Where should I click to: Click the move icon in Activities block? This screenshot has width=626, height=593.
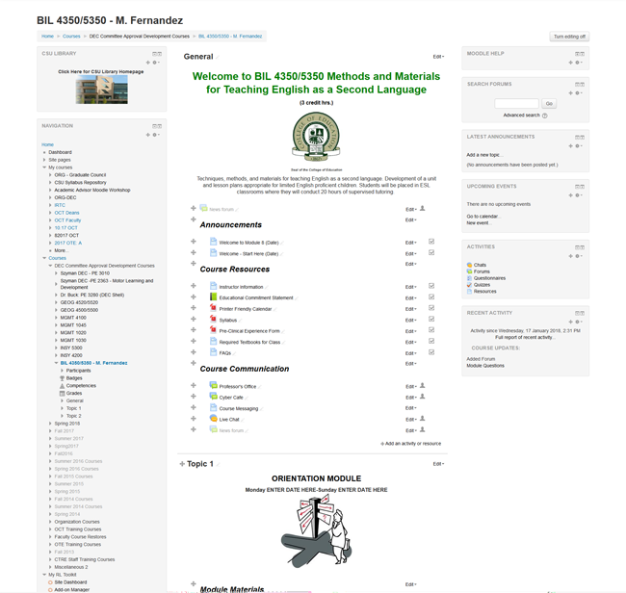(x=570, y=256)
